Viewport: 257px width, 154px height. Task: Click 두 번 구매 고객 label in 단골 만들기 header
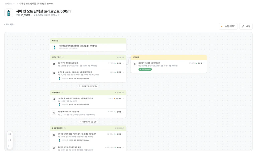tap(120, 93)
